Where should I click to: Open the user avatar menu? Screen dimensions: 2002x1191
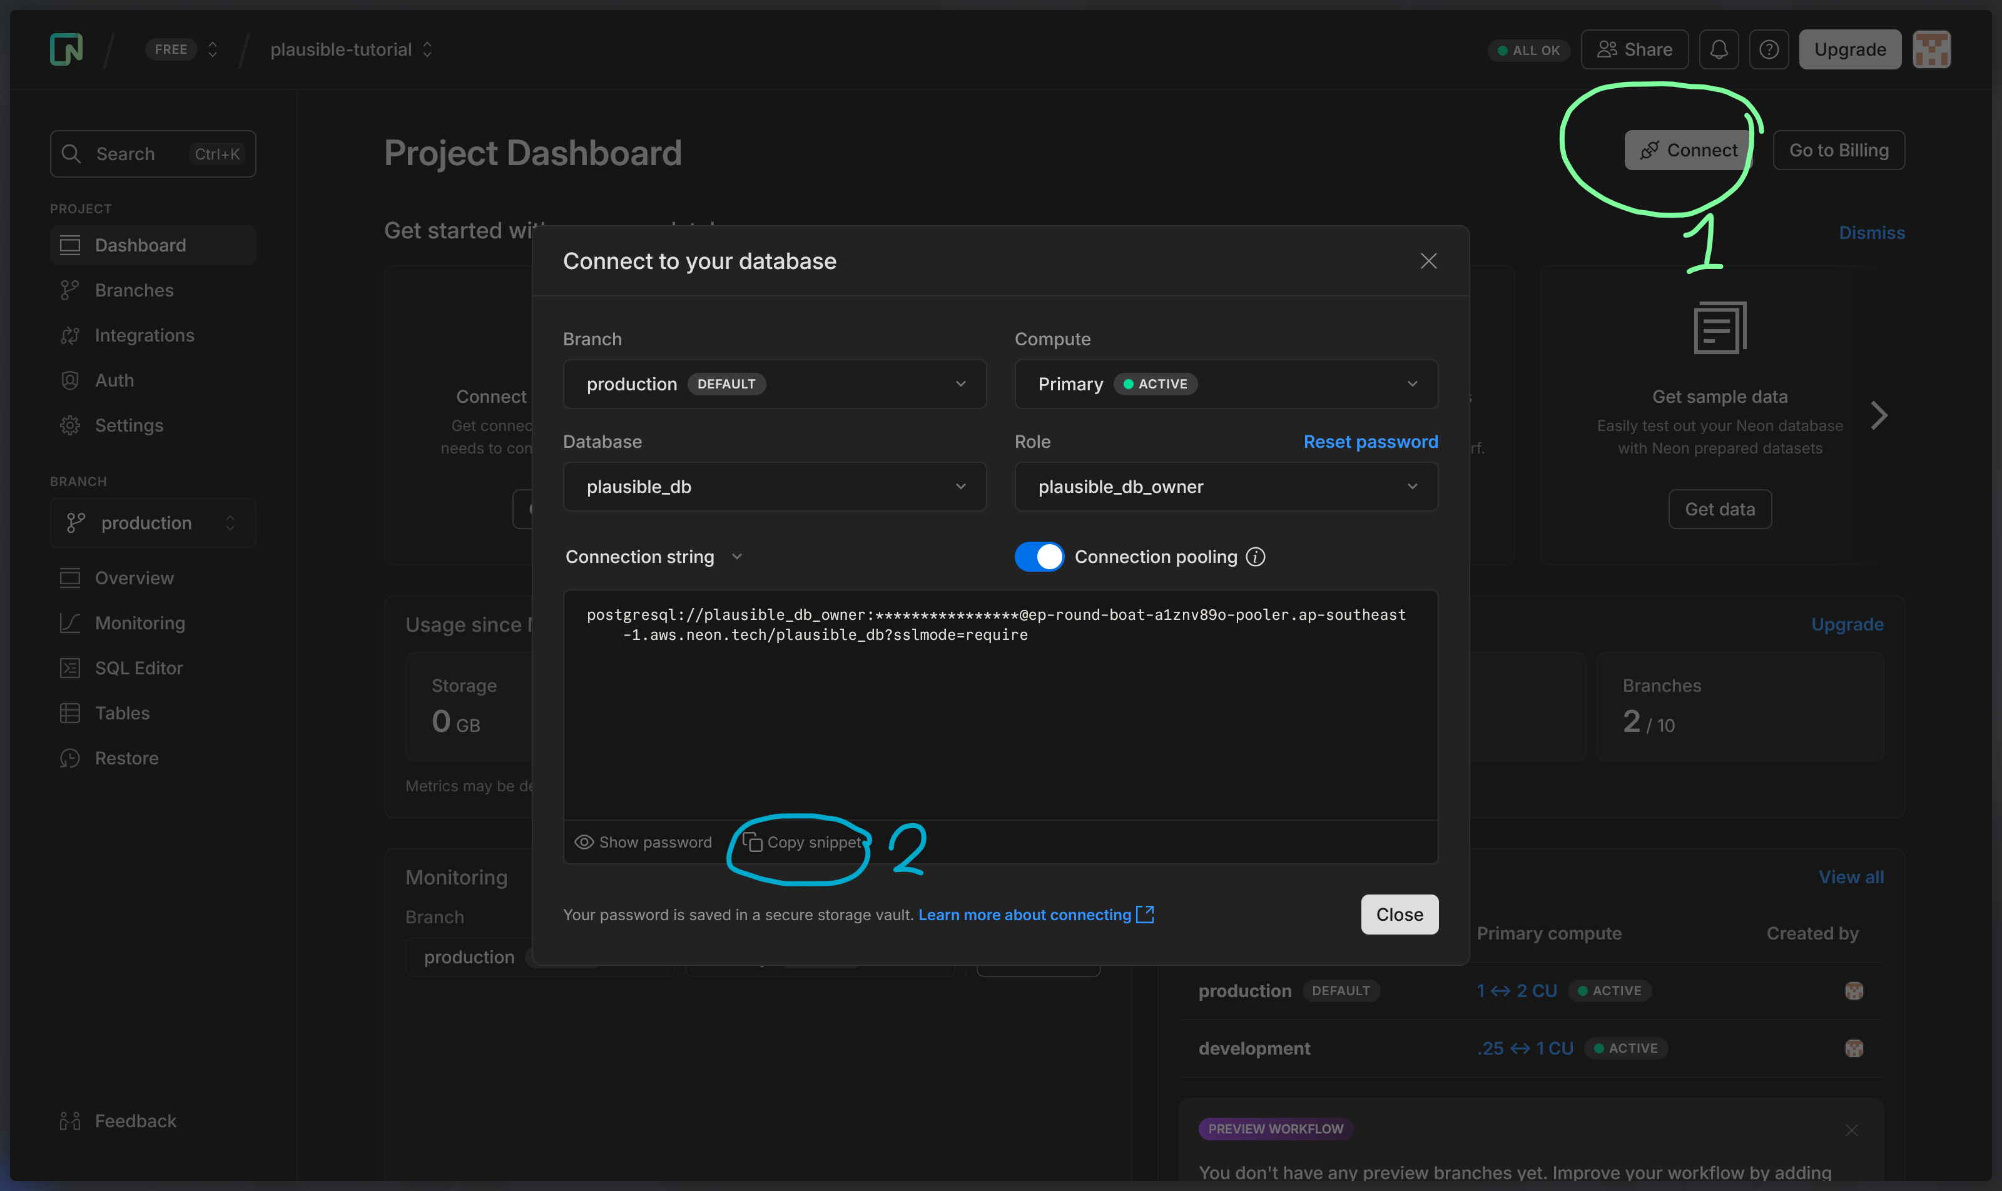[x=1931, y=49]
